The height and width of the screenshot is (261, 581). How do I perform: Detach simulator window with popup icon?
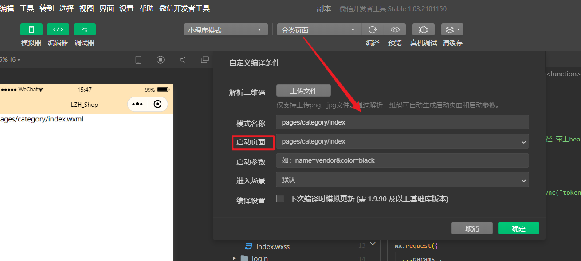[205, 60]
